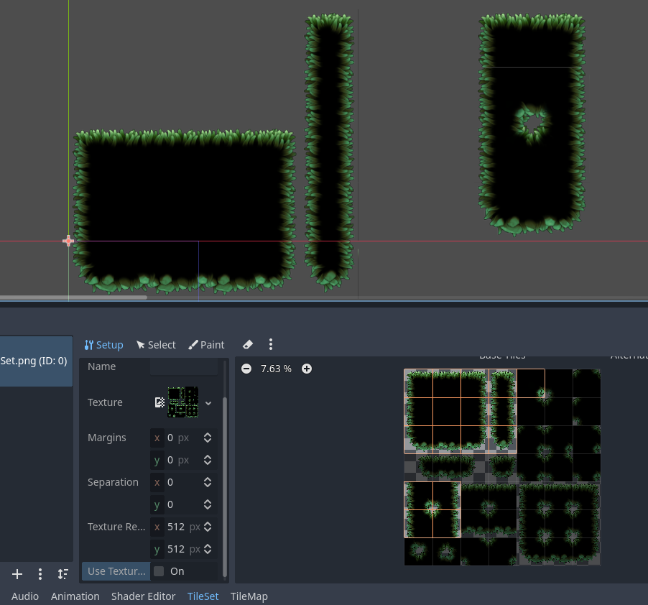
Task: Zoom out the atlas preview with minus icon
Action: (x=246, y=368)
